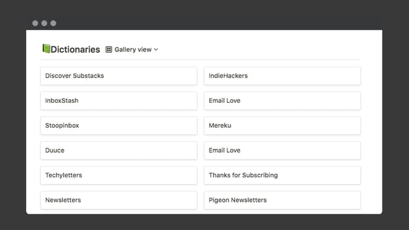Open the Email Love card beside InboxStash
Screen dimensions: 409x230
click(282, 100)
